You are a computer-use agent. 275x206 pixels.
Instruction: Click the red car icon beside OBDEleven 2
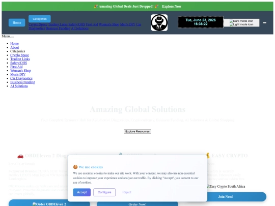20,156
